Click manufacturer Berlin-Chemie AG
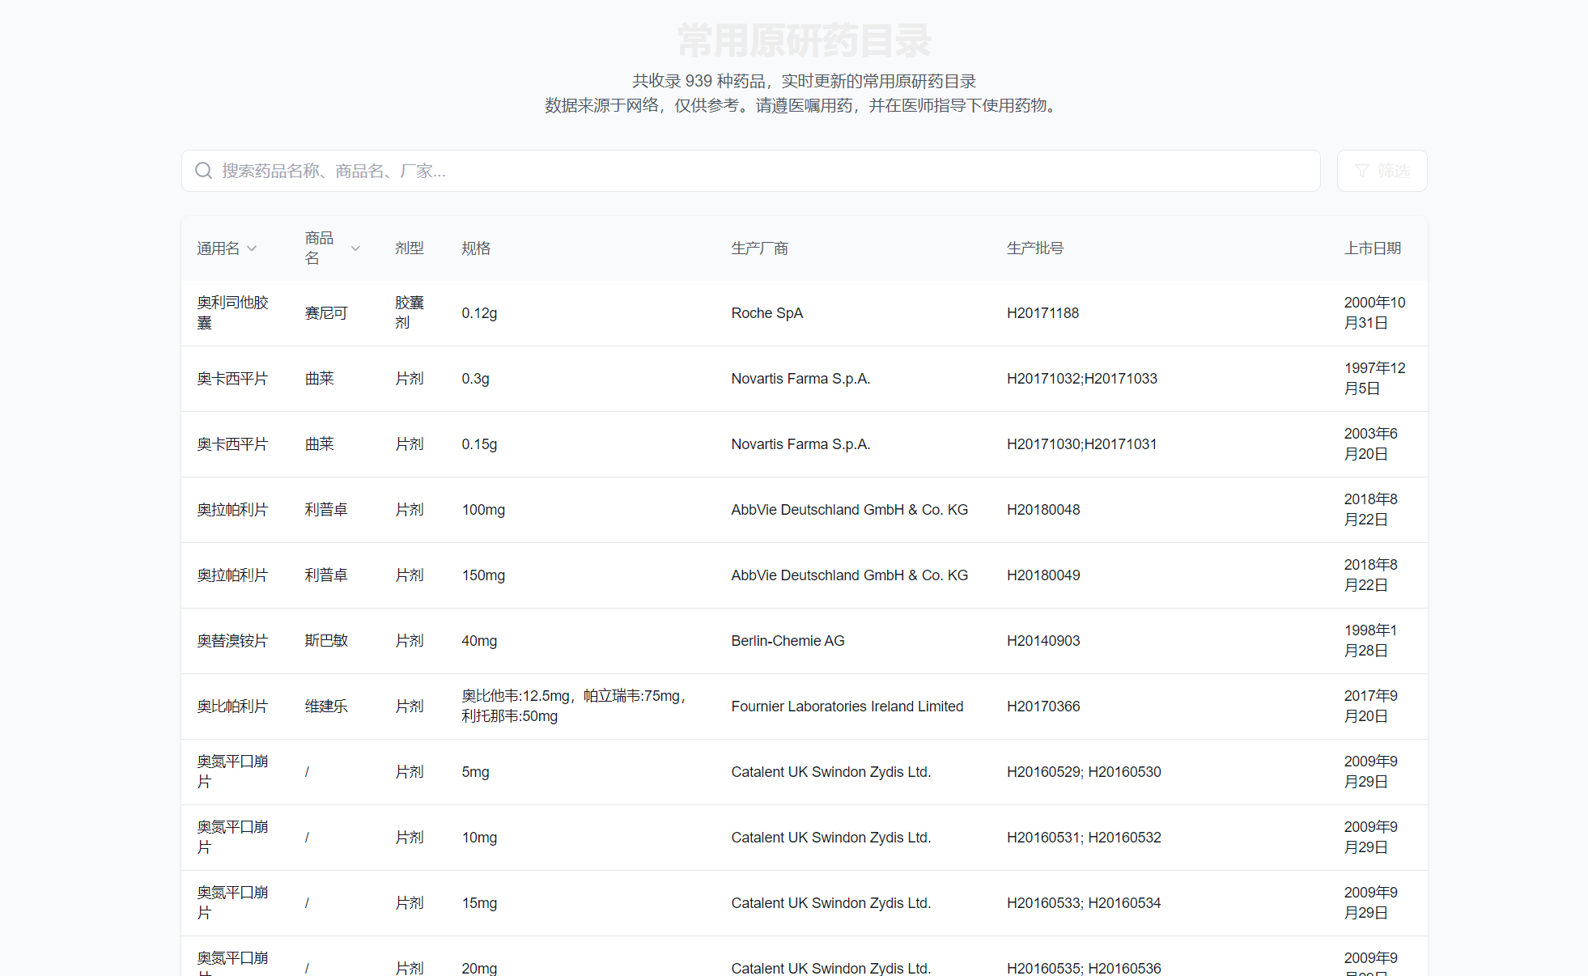Screen dimensions: 1588x976 788,641
